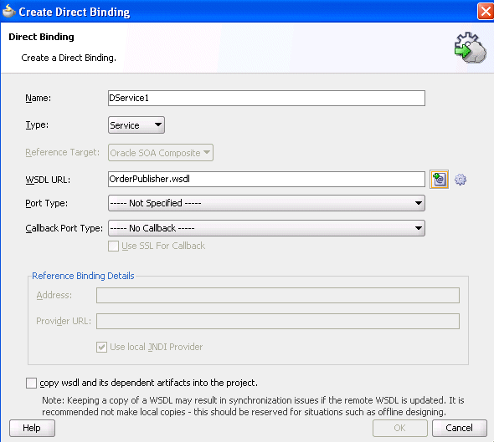This screenshot has width=494, height=442.
Task: Click the Cancel button
Action: tap(460, 428)
